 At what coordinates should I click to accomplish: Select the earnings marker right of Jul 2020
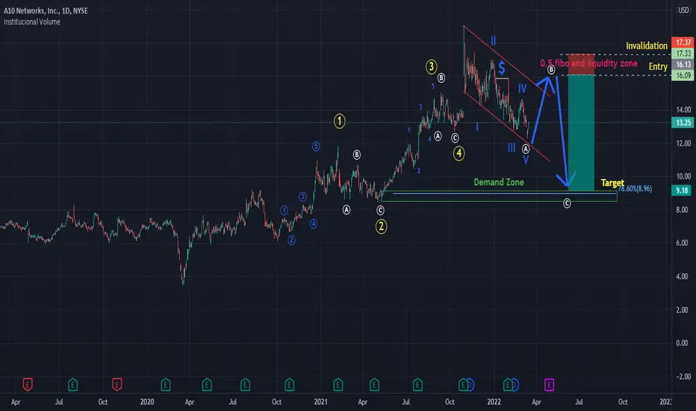(x=245, y=384)
